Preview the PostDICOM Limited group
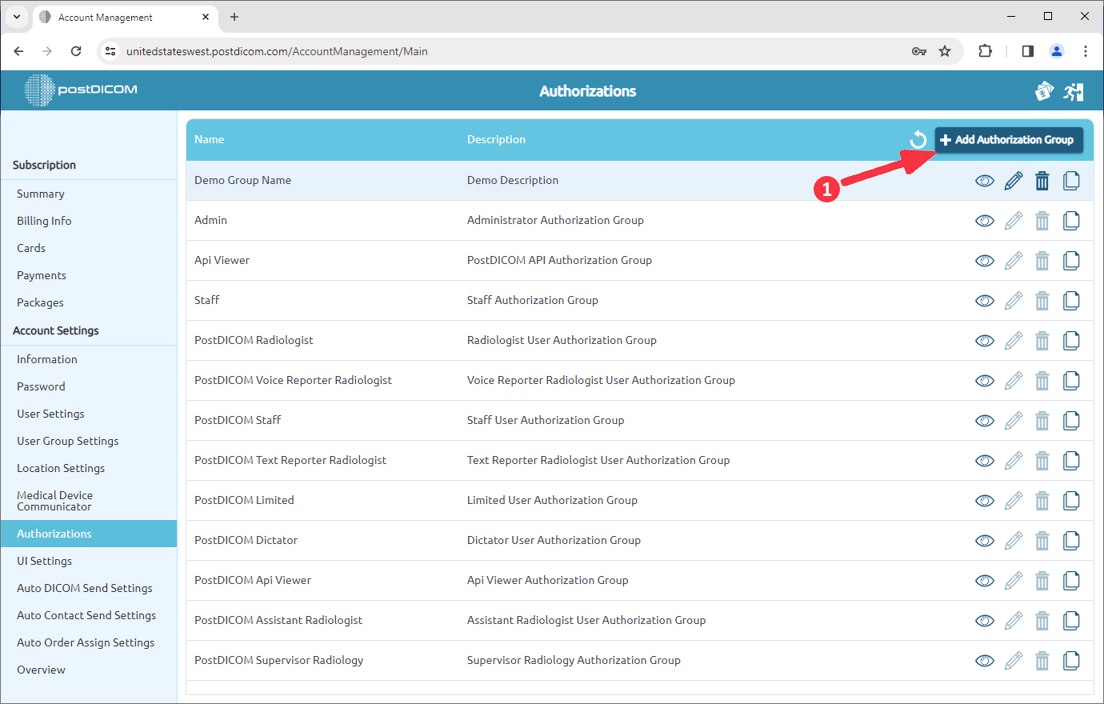The height and width of the screenshot is (704, 1104). coord(984,500)
